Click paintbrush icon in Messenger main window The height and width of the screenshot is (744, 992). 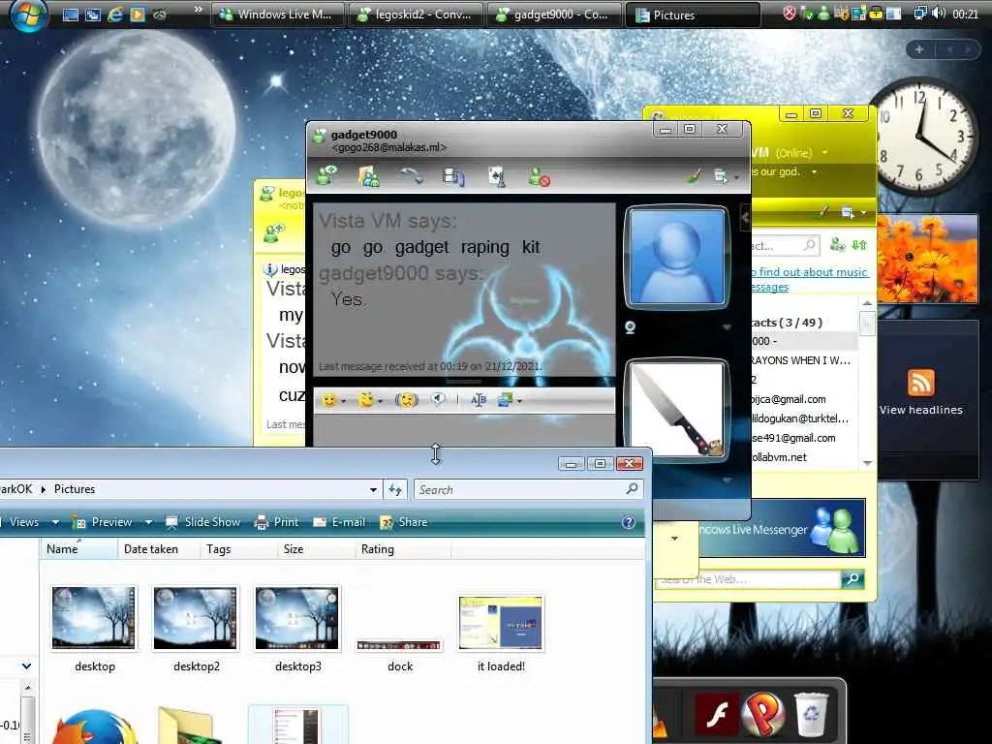pyautogui.click(x=821, y=212)
